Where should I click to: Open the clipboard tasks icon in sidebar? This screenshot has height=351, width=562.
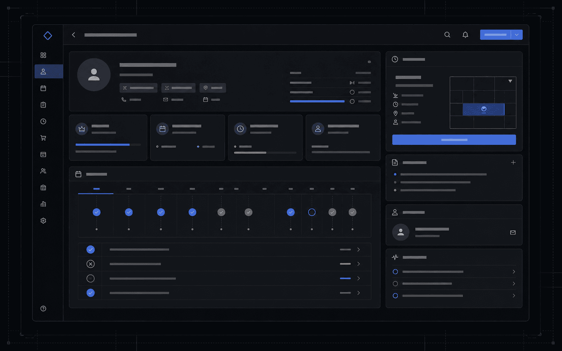pyautogui.click(x=43, y=105)
